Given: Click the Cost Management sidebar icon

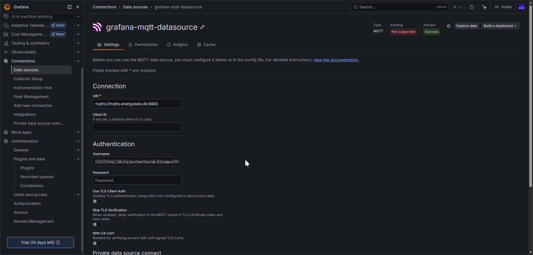Looking at the screenshot, I should [6, 34].
